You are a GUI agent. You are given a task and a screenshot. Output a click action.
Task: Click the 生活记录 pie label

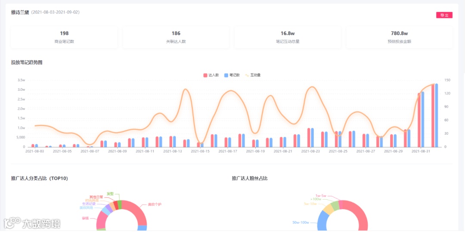tap(89, 204)
